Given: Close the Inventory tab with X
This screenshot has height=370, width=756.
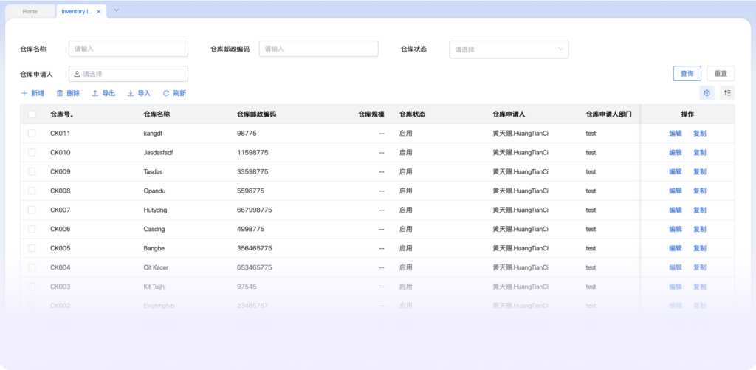Looking at the screenshot, I should pos(99,12).
